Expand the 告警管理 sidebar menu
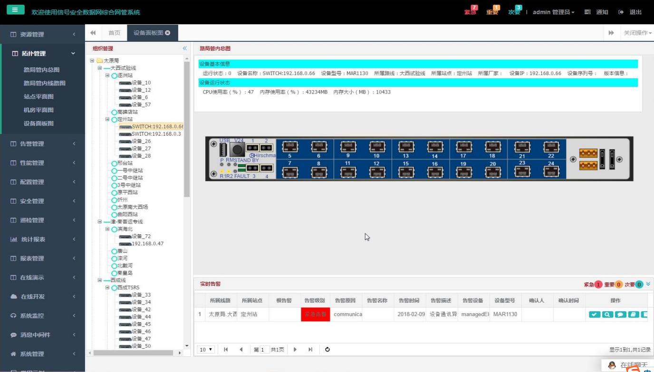The height and width of the screenshot is (372, 654). click(x=43, y=144)
